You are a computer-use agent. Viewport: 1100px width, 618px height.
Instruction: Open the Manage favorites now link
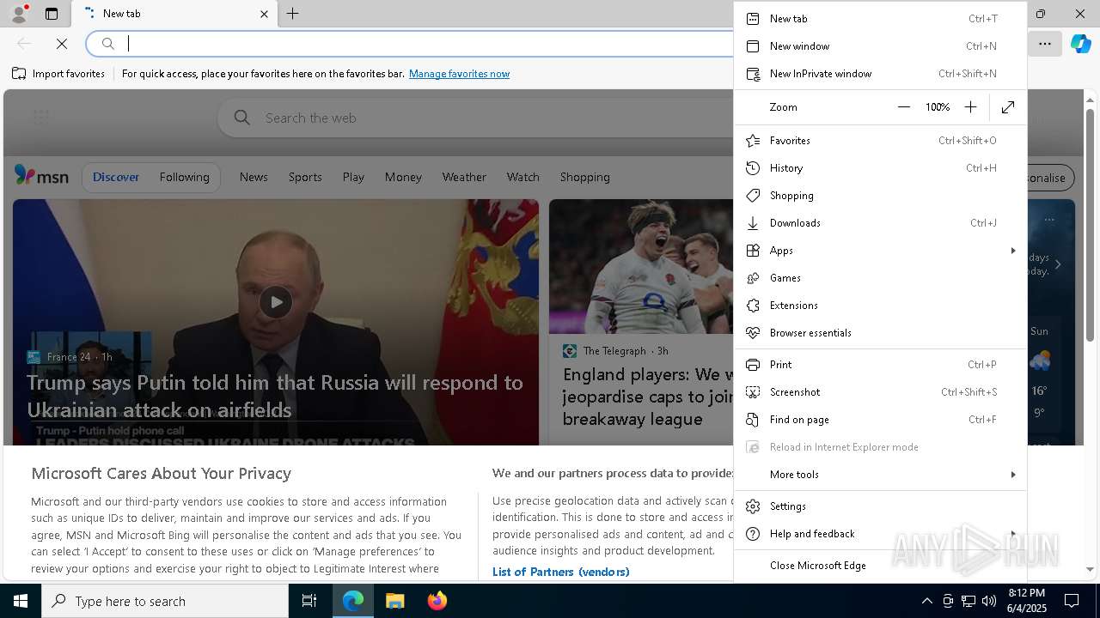[459, 74]
